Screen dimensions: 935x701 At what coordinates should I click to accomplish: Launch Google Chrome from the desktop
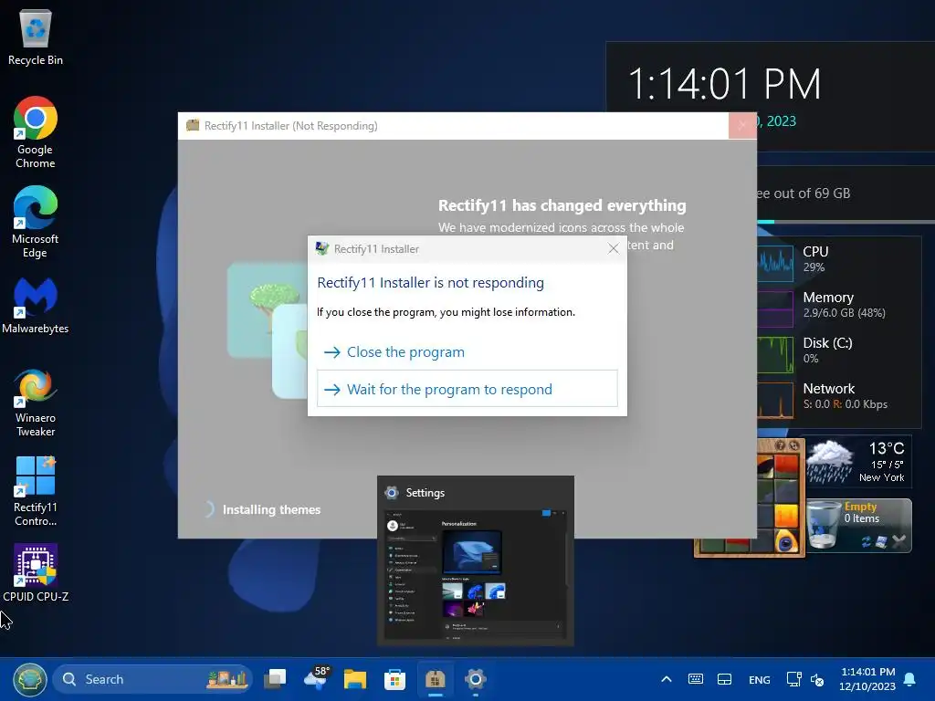[36, 132]
